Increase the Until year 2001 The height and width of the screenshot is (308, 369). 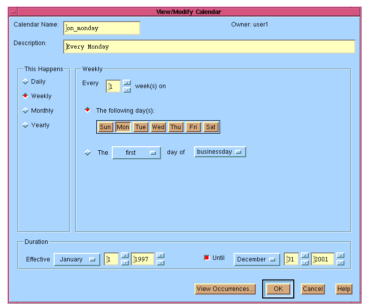coord(340,255)
